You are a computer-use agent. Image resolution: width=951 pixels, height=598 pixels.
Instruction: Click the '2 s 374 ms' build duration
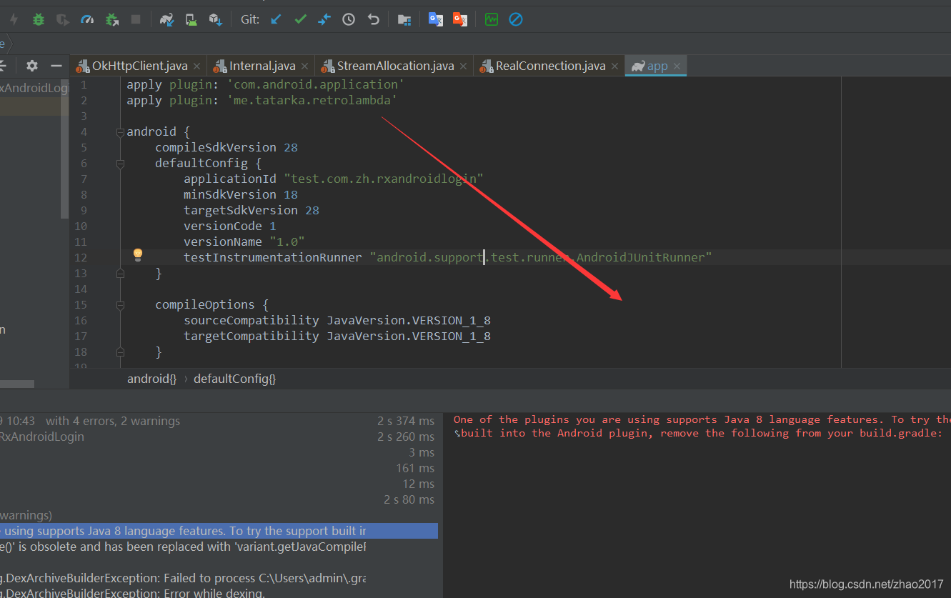[x=406, y=421]
